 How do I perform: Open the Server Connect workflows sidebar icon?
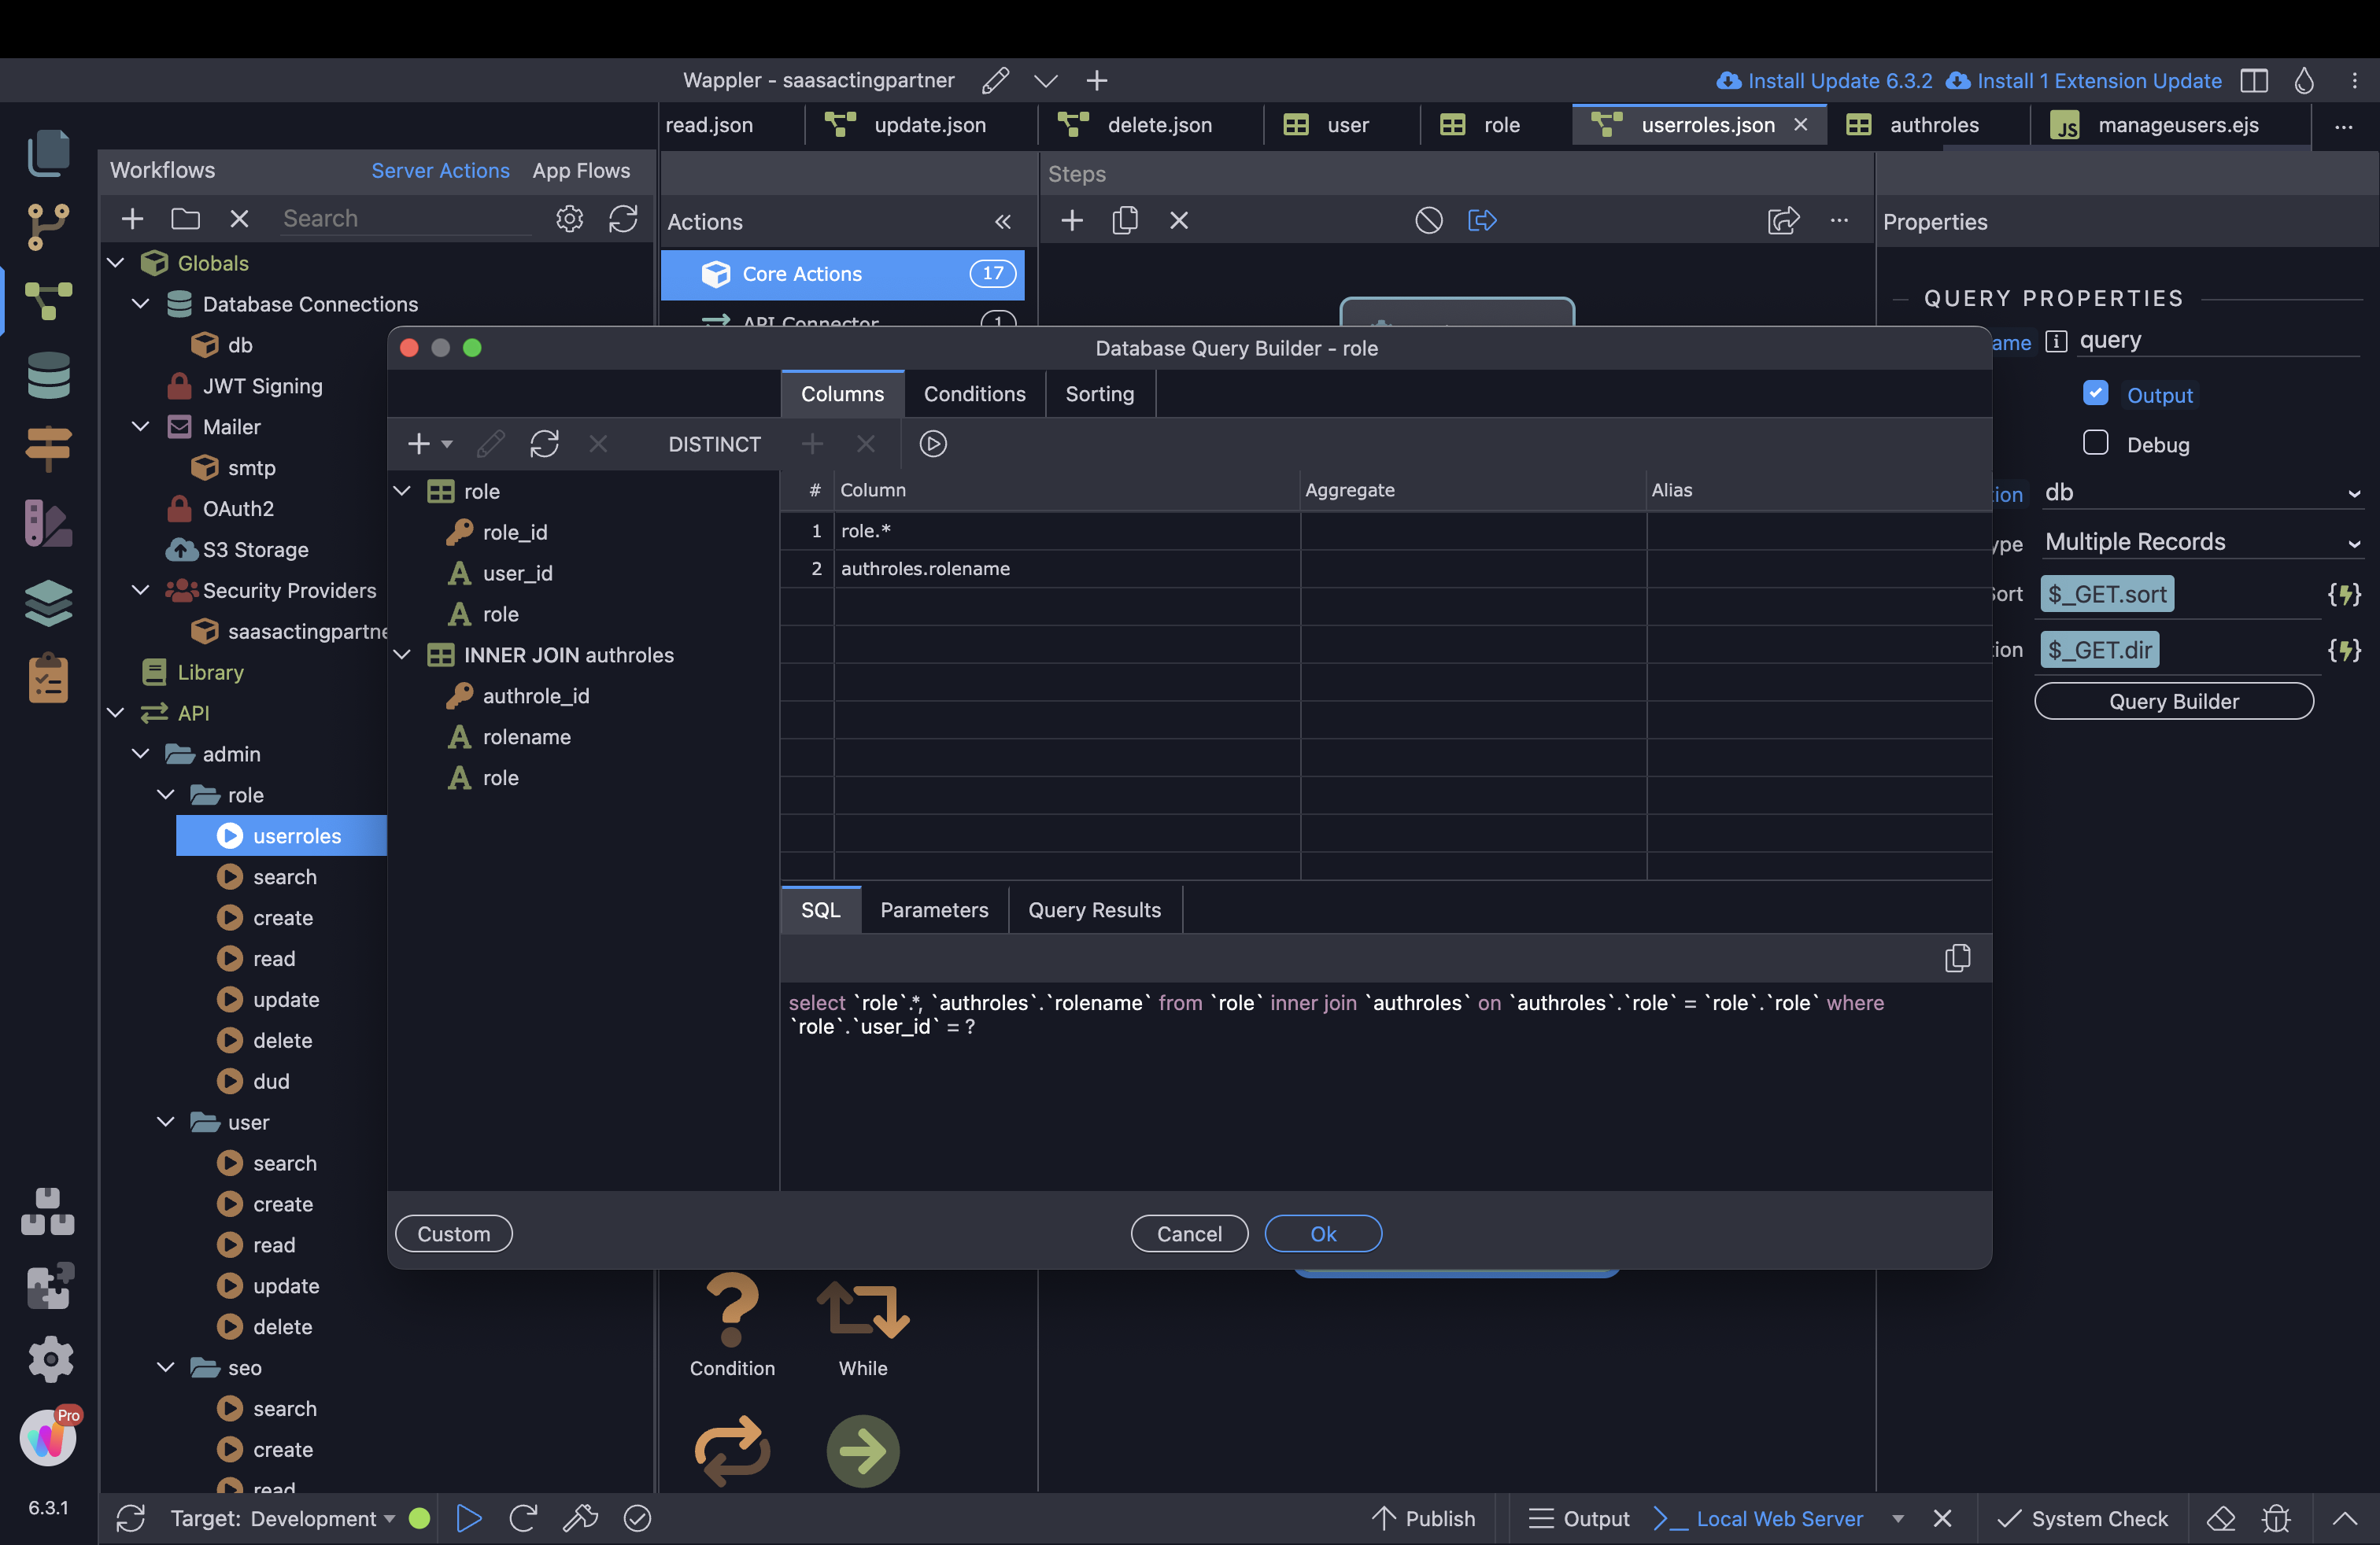[48, 301]
